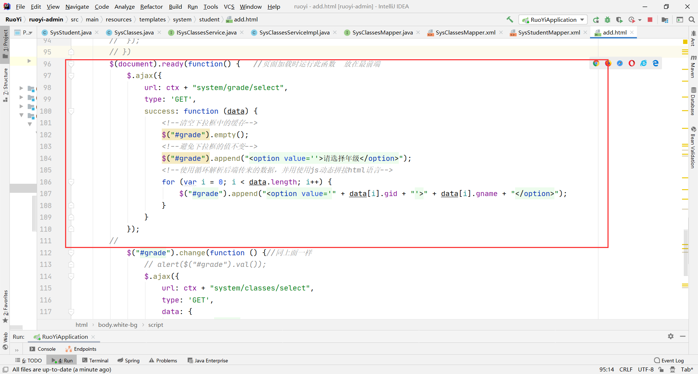Switch to SysClassesMapper.xml tab
The width and height of the screenshot is (698, 374).
[x=465, y=33]
